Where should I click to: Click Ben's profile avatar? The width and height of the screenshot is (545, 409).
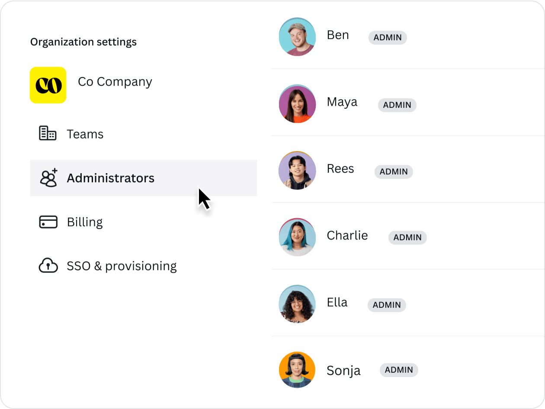pos(297,37)
